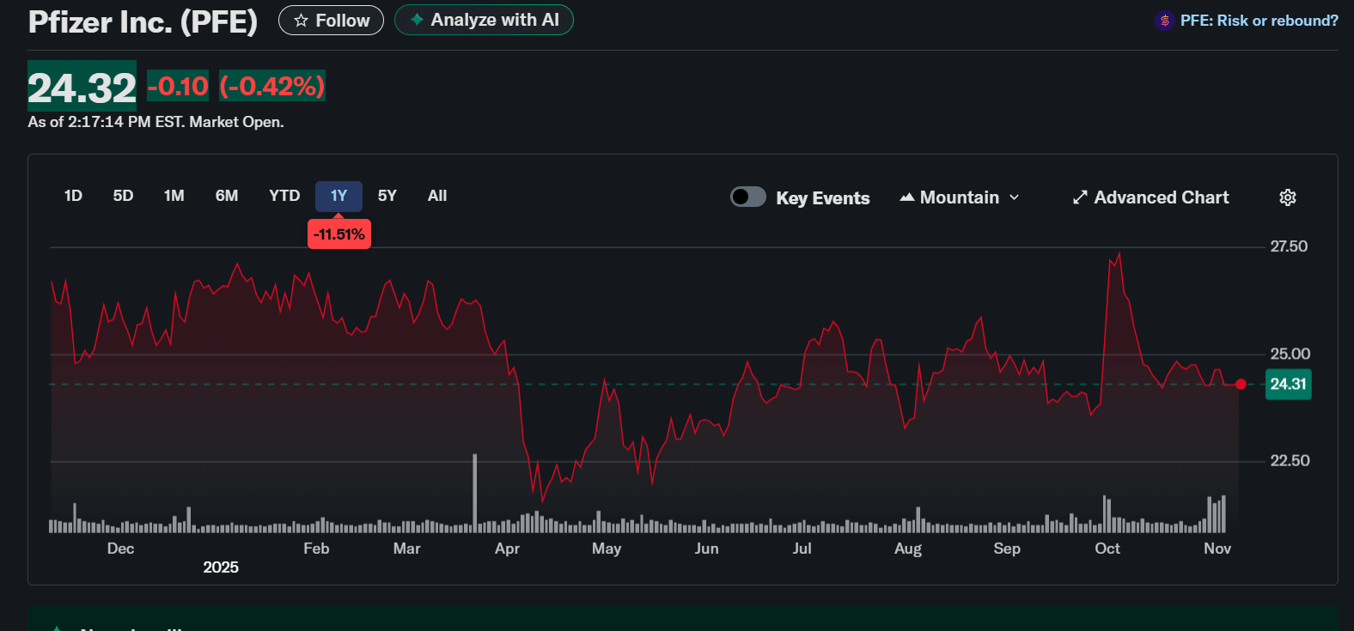Click the red dot at chart line end
Image resolution: width=1354 pixels, height=631 pixels.
[1241, 384]
